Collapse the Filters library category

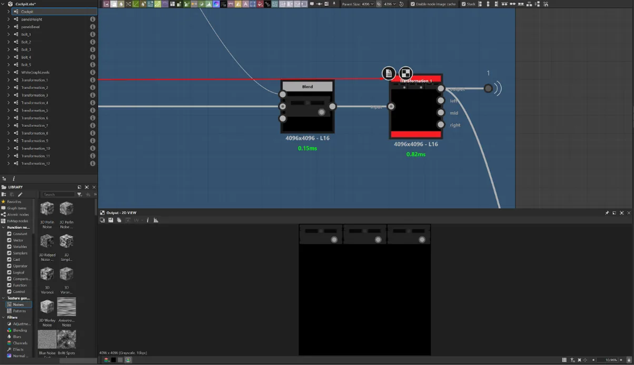(x=3, y=317)
